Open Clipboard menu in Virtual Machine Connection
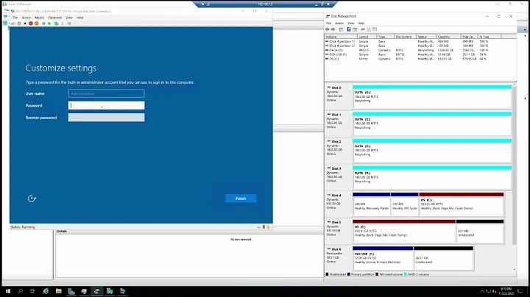This screenshot has width=530, height=297. [x=54, y=18]
